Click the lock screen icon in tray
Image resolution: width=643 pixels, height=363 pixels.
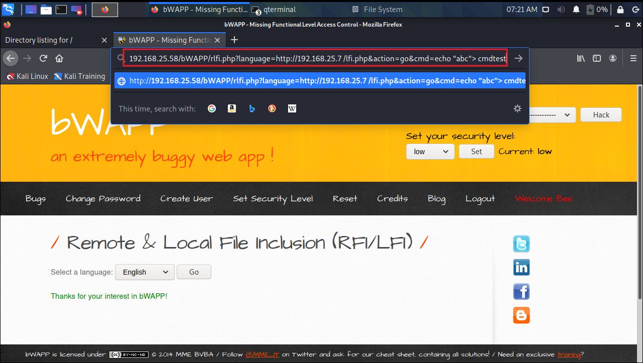pos(620,10)
